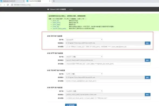Open the TELNET client dropdown showing PuTTY

84,74
